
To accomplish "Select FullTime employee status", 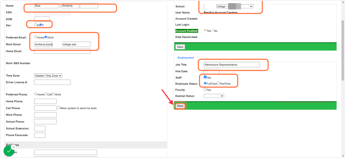I will pos(205,83).
